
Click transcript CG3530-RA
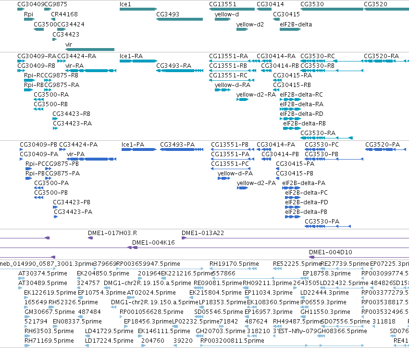[326, 138]
